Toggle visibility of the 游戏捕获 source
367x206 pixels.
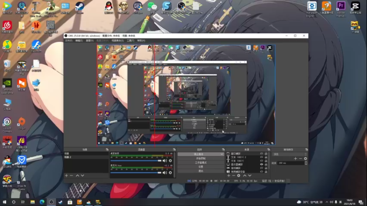[261, 168]
